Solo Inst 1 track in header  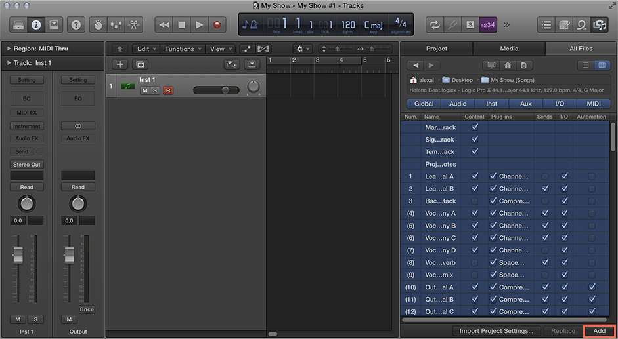coord(155,90)
